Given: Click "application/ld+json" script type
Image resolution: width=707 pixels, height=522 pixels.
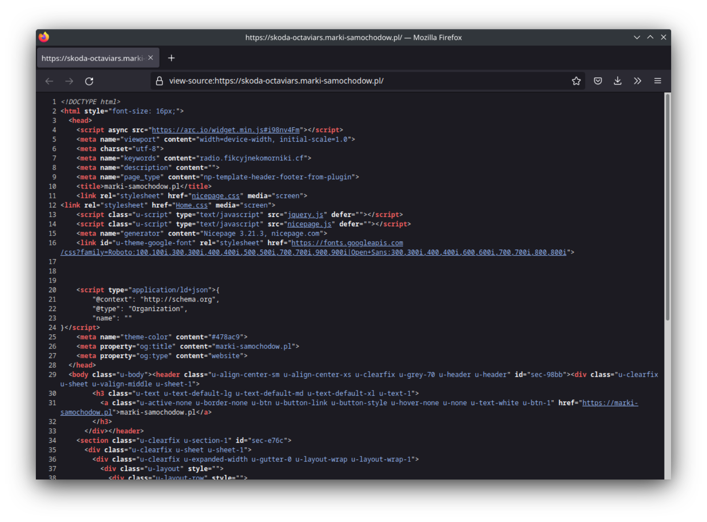Looking at the screenshot, I should click(x=170, y=290).
